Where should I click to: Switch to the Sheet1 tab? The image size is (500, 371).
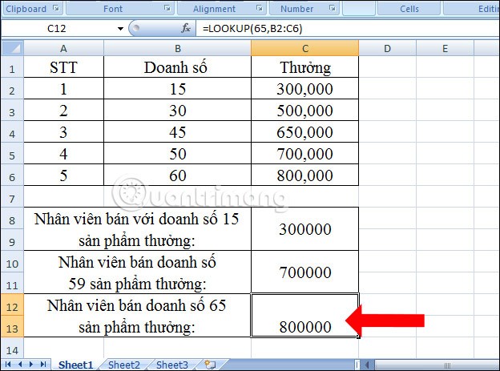click(x=75, y=365)
